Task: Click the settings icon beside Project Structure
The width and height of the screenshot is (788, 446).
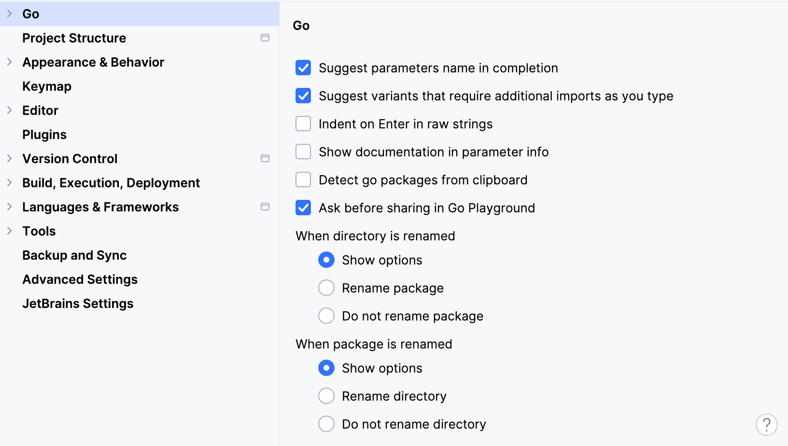Action: coord(265,38)
